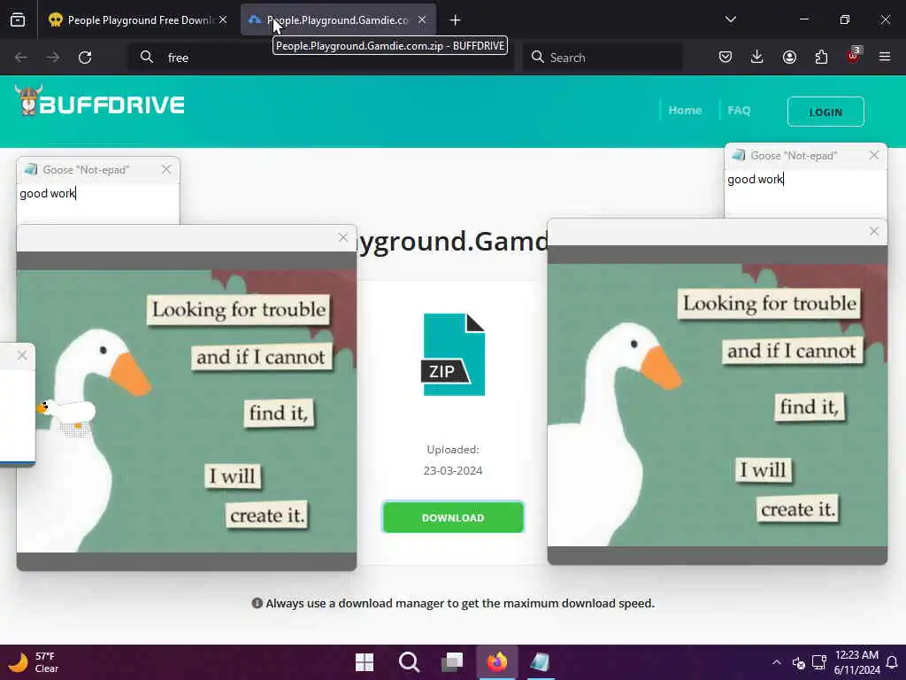Click the address bar magnifier icon
The image size is (906, 680).
pyautogui.click(x=147, y=58)
